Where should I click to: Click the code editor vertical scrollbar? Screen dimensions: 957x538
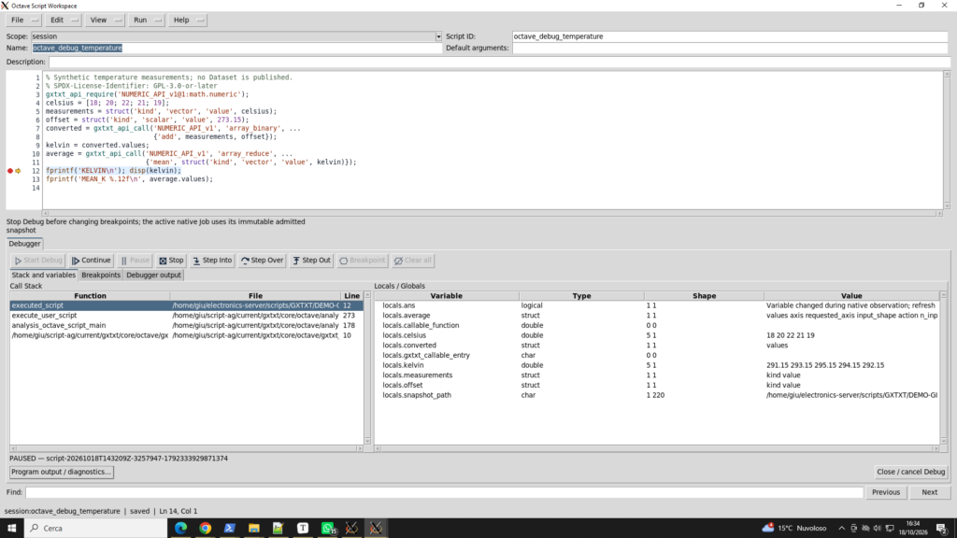948,140
